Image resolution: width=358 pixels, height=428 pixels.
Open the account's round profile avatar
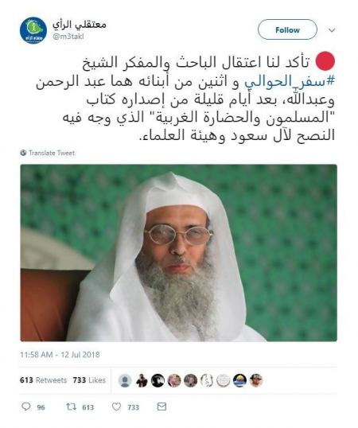point(33,30)
